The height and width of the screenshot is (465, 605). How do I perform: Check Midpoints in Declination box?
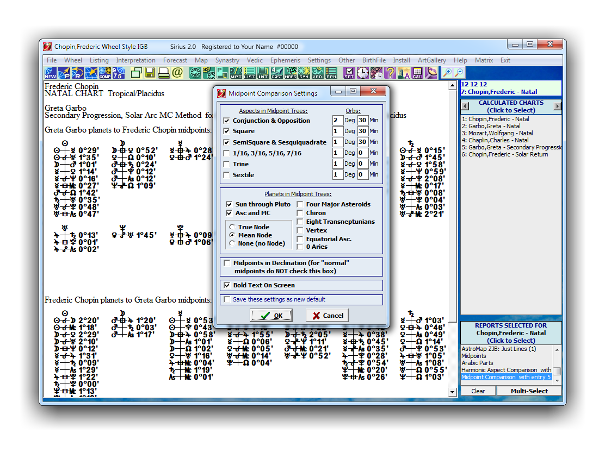pos(227,263)
